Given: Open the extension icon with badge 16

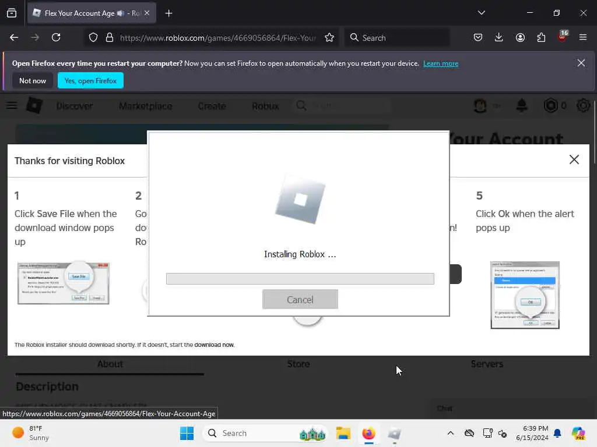Looking at the screenshot, I should [x=563, y=37].
